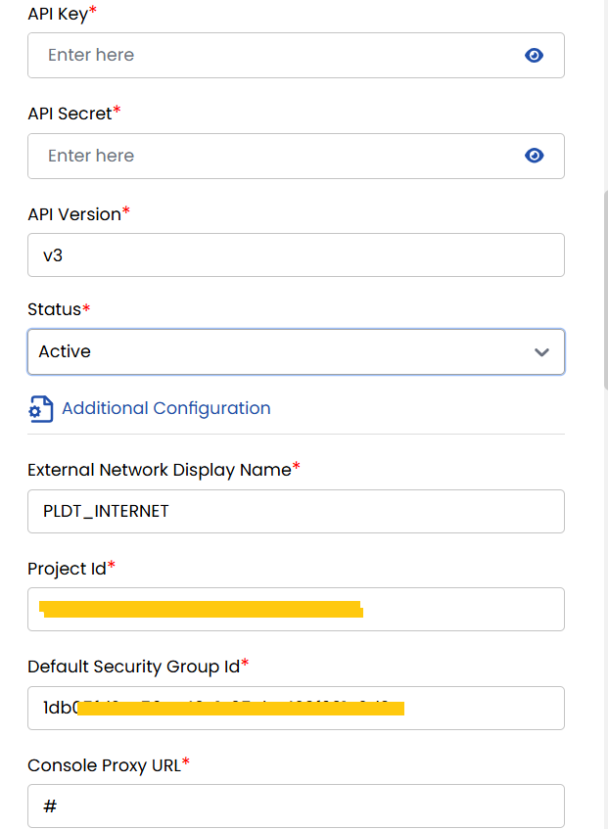This screenshot has width=608, height=829.
Task: Click the Console Proxy URL field
Action: [x=294, y=806]
